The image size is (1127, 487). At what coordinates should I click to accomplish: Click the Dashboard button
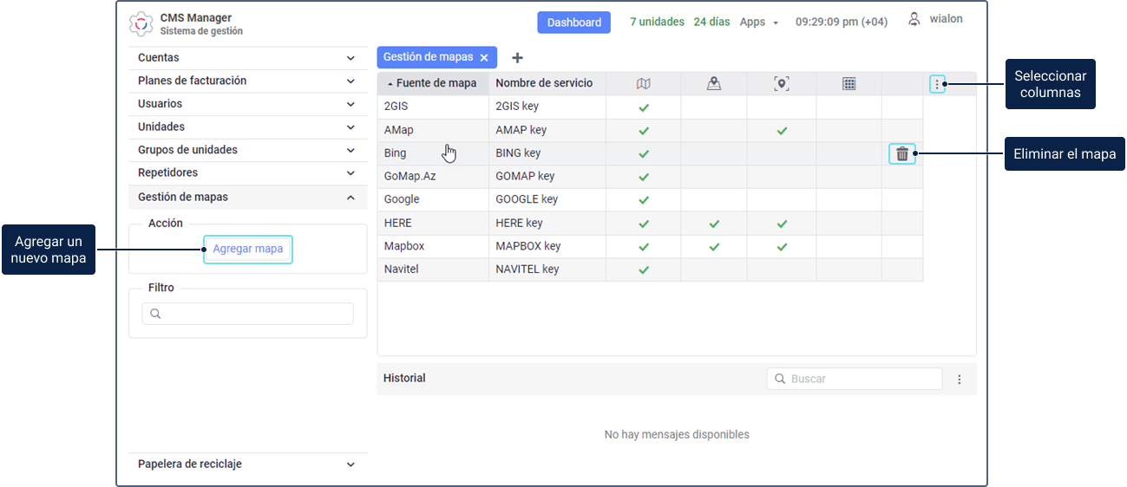point(573,23)
